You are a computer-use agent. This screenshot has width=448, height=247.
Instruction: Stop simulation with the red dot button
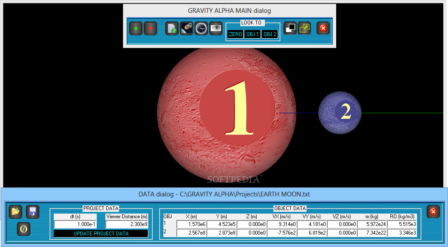click(x=150, y=28)
